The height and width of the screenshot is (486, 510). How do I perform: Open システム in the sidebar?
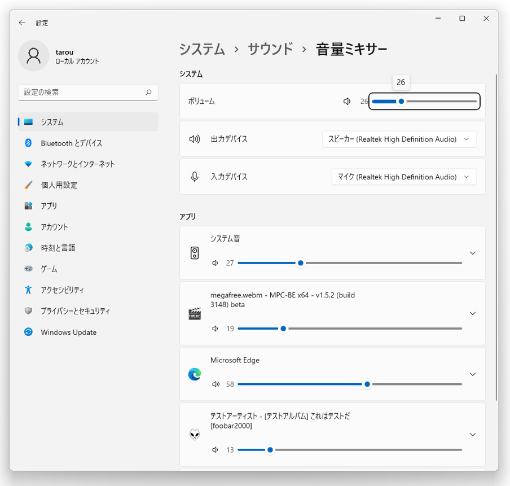88,122
